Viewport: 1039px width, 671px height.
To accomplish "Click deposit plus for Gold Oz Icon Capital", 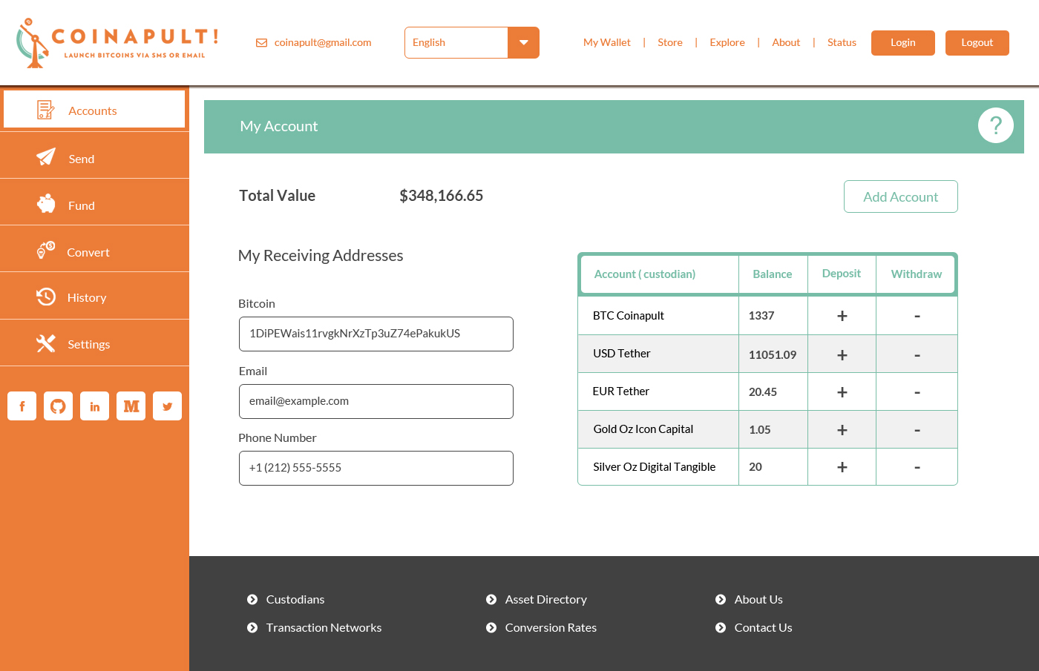I will [842, 430].
